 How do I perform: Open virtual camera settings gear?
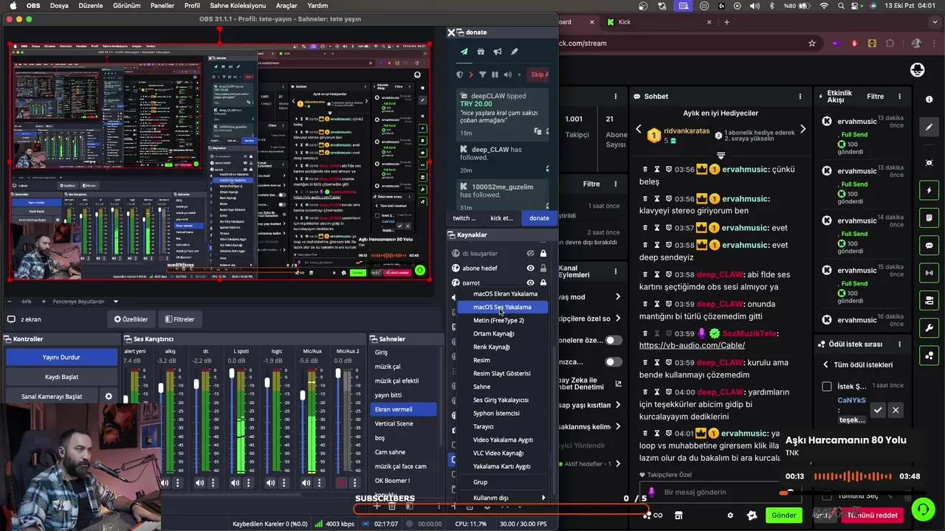pyautogui.click(x=109, y=397)
